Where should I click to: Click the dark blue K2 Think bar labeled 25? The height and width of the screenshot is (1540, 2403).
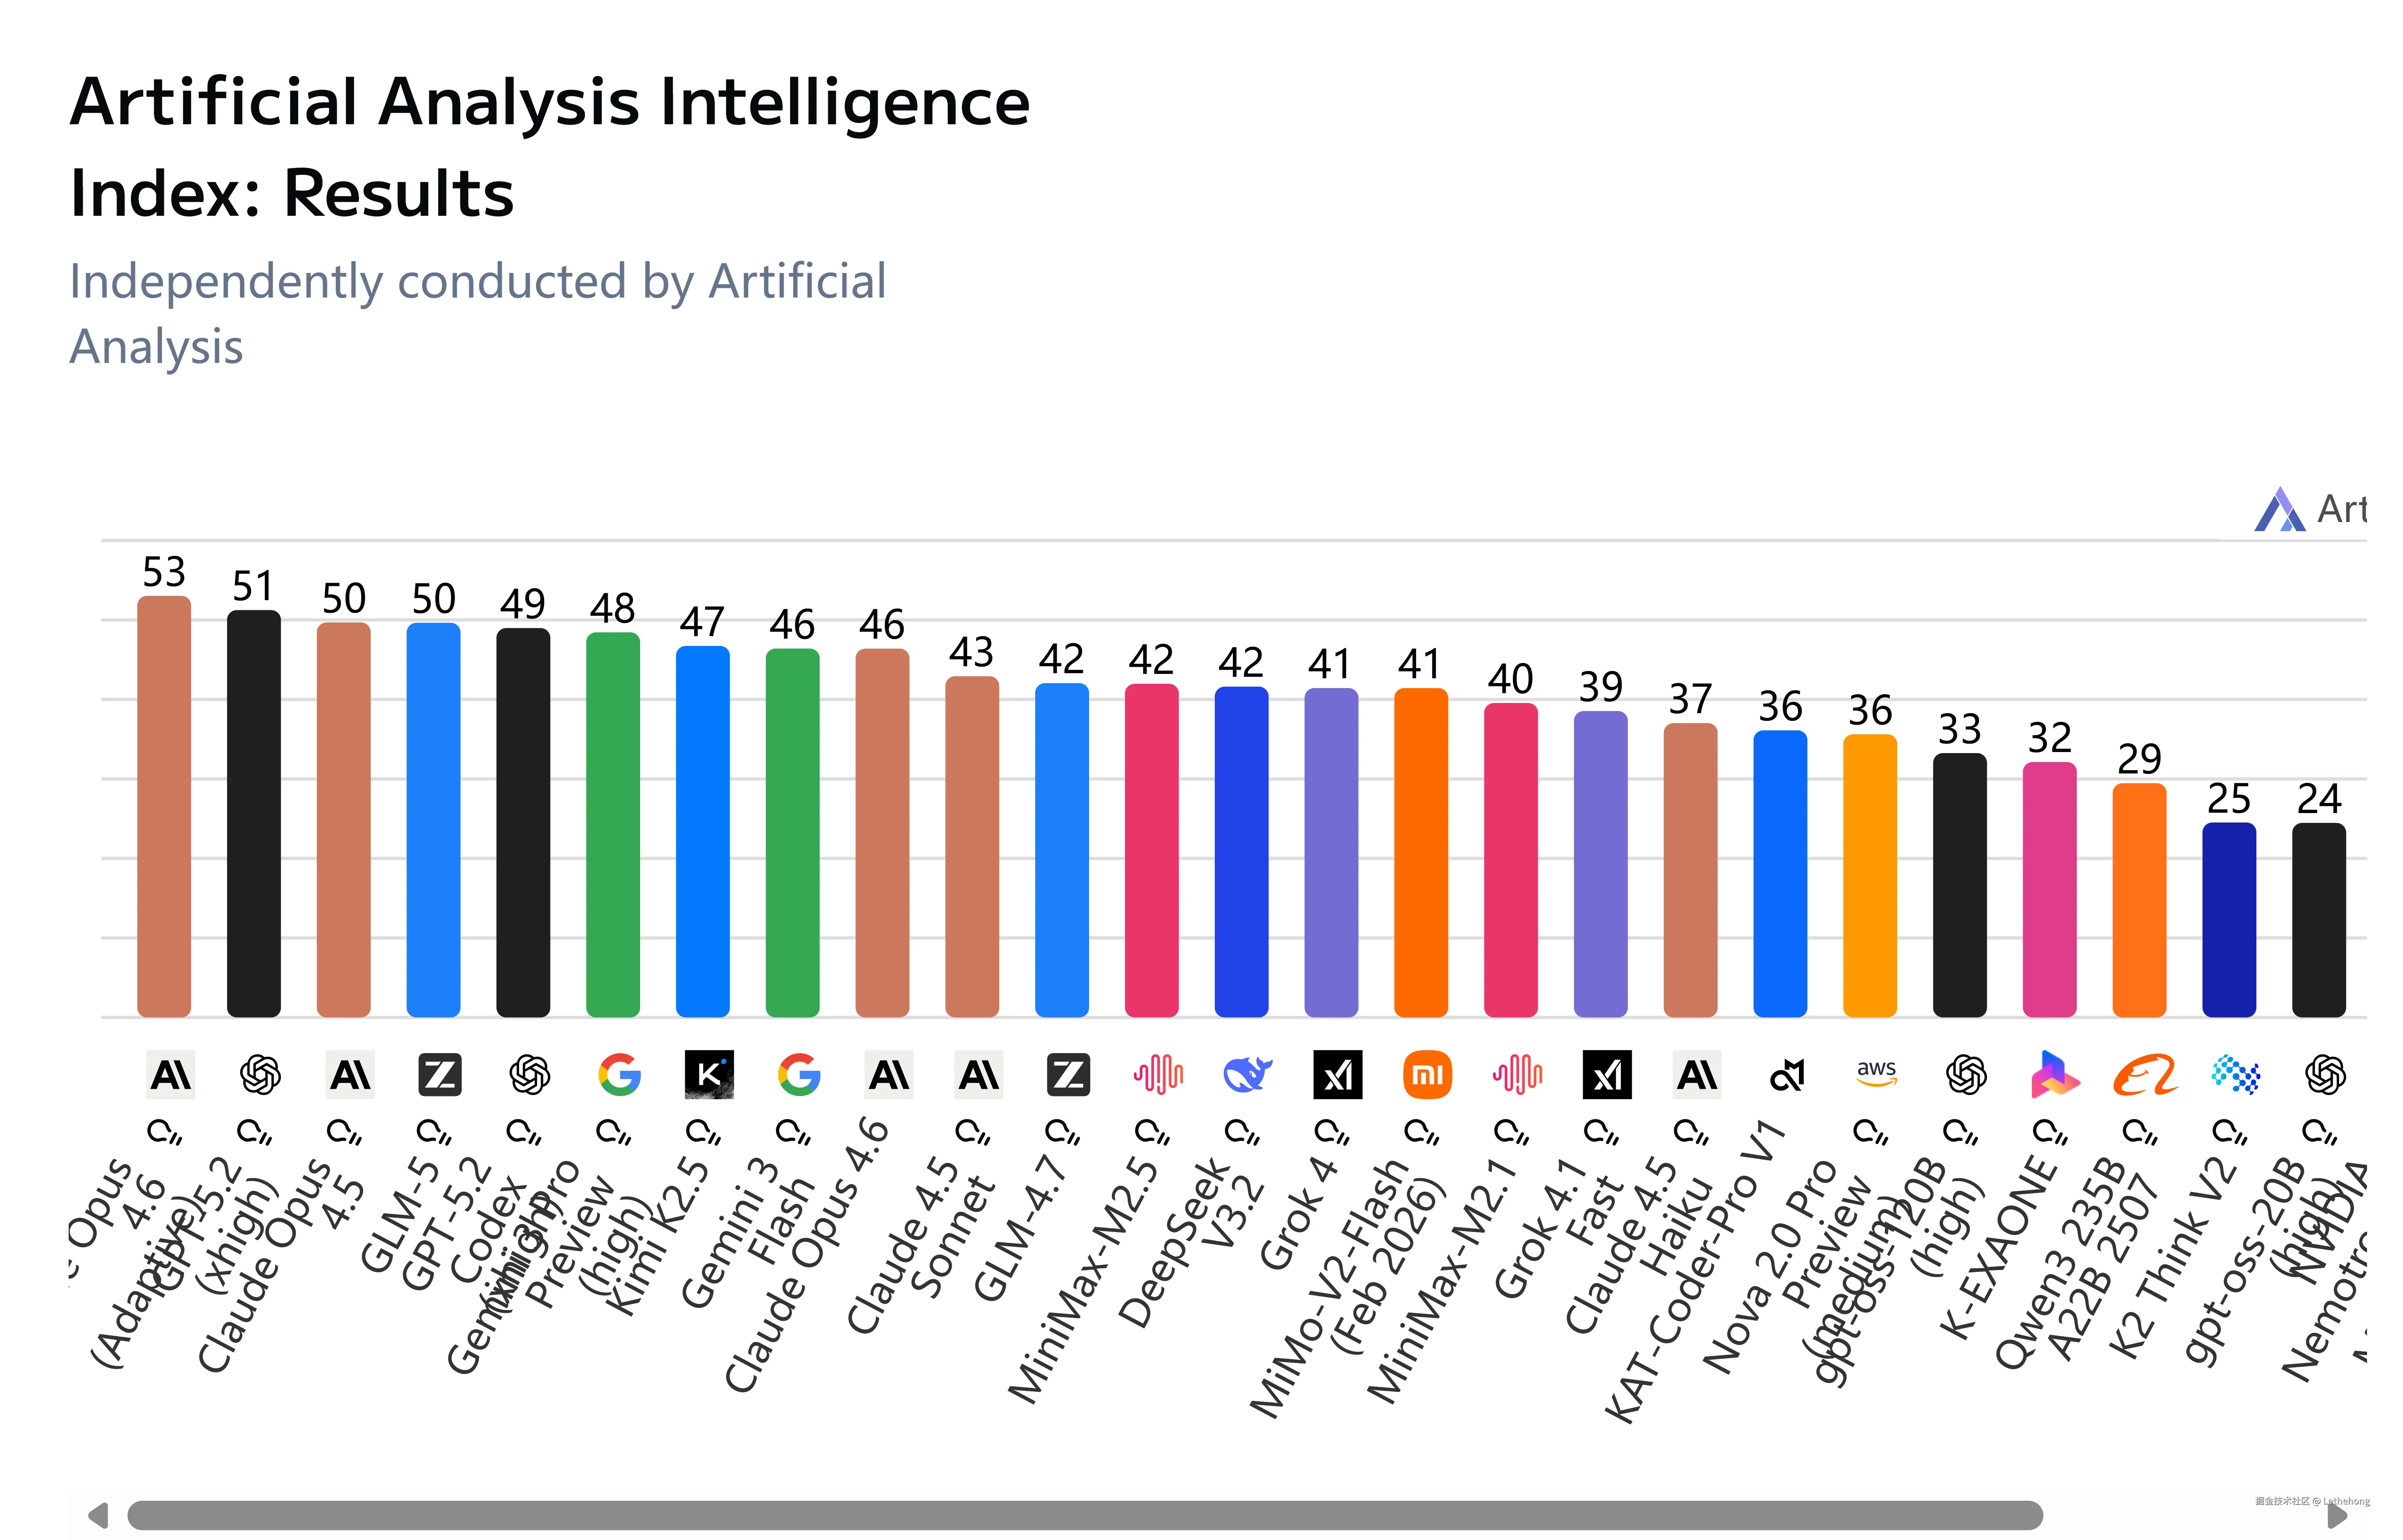2229,920
